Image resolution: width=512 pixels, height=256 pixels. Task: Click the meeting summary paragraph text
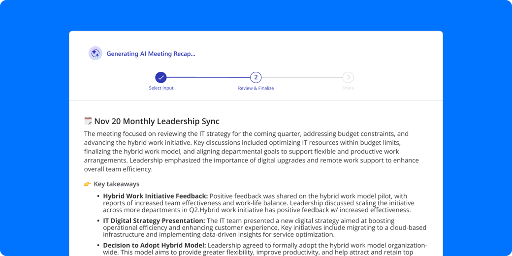(252, 152)
